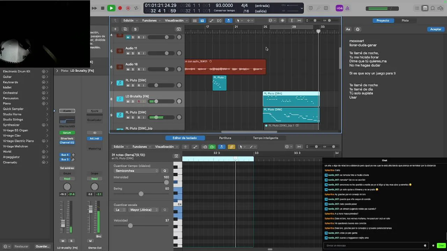Click the Bnc bounce button
Screen dimensions: 447x251
click(99, 236)
